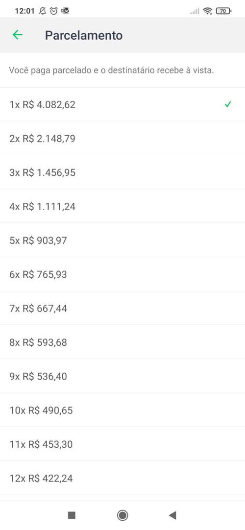Choose 11x R$ 453,30 option
Image resolution: width=245 pixels, height=530 pixels.
122,444
